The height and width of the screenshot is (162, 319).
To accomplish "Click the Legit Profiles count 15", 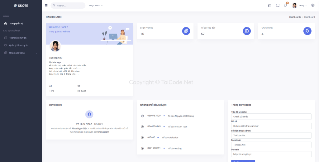I will coord(142,34).
